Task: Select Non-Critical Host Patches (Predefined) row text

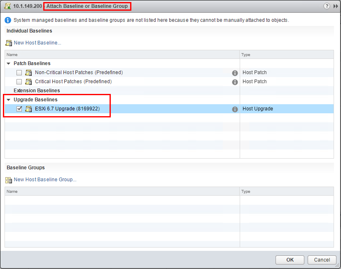Action: pos(79,73)
